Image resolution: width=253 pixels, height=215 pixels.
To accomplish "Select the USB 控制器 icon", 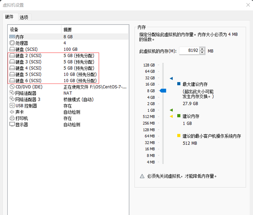I will click(12, 106).
